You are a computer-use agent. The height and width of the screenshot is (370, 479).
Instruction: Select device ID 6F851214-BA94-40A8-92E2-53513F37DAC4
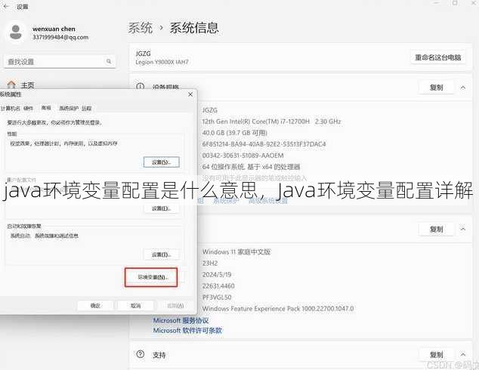coord(264,143)
